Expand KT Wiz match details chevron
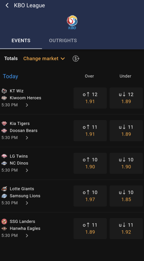 (x=27, y=105)
